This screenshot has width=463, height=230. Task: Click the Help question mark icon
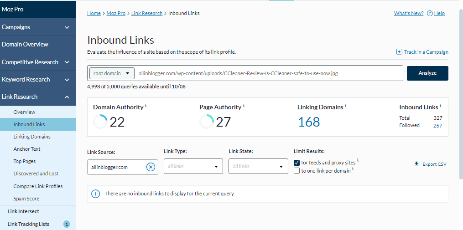coord(430,13)
